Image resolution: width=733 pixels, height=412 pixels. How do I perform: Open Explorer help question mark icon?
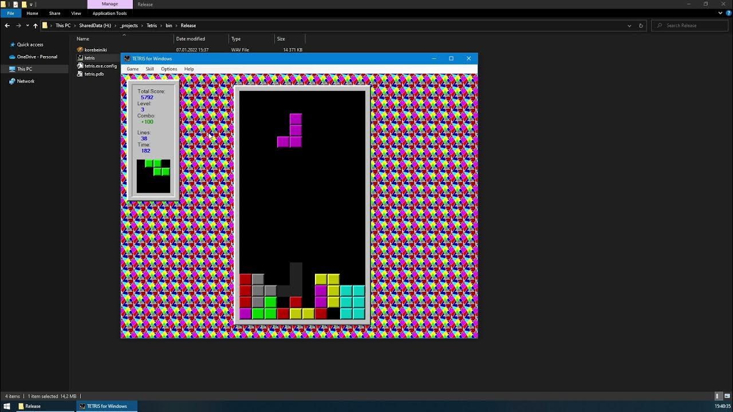click(727, 13)
